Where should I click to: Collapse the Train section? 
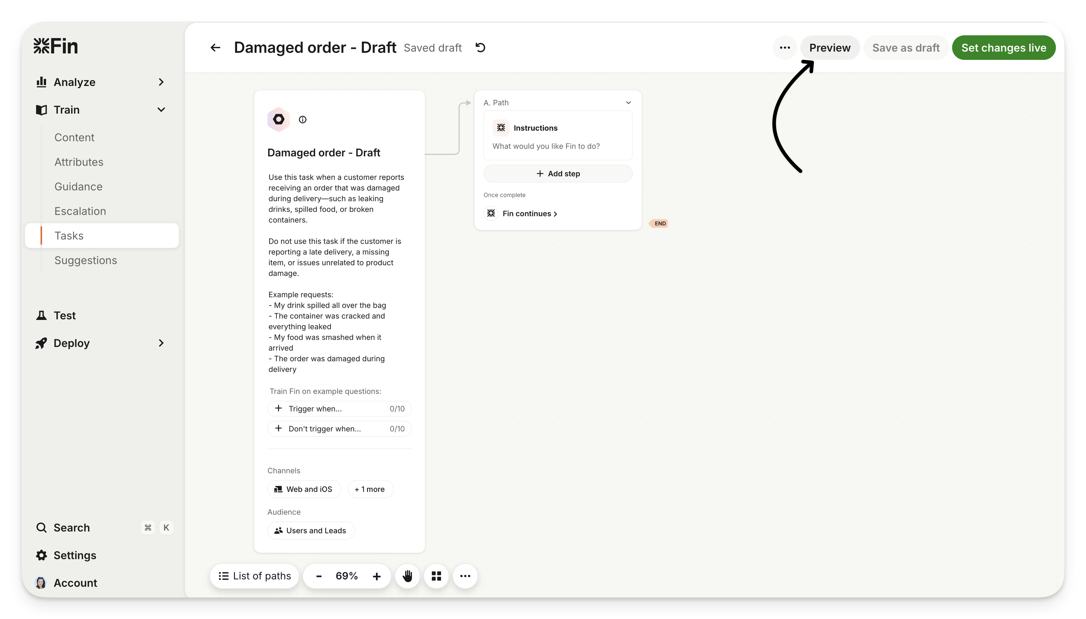coord(161,110)
